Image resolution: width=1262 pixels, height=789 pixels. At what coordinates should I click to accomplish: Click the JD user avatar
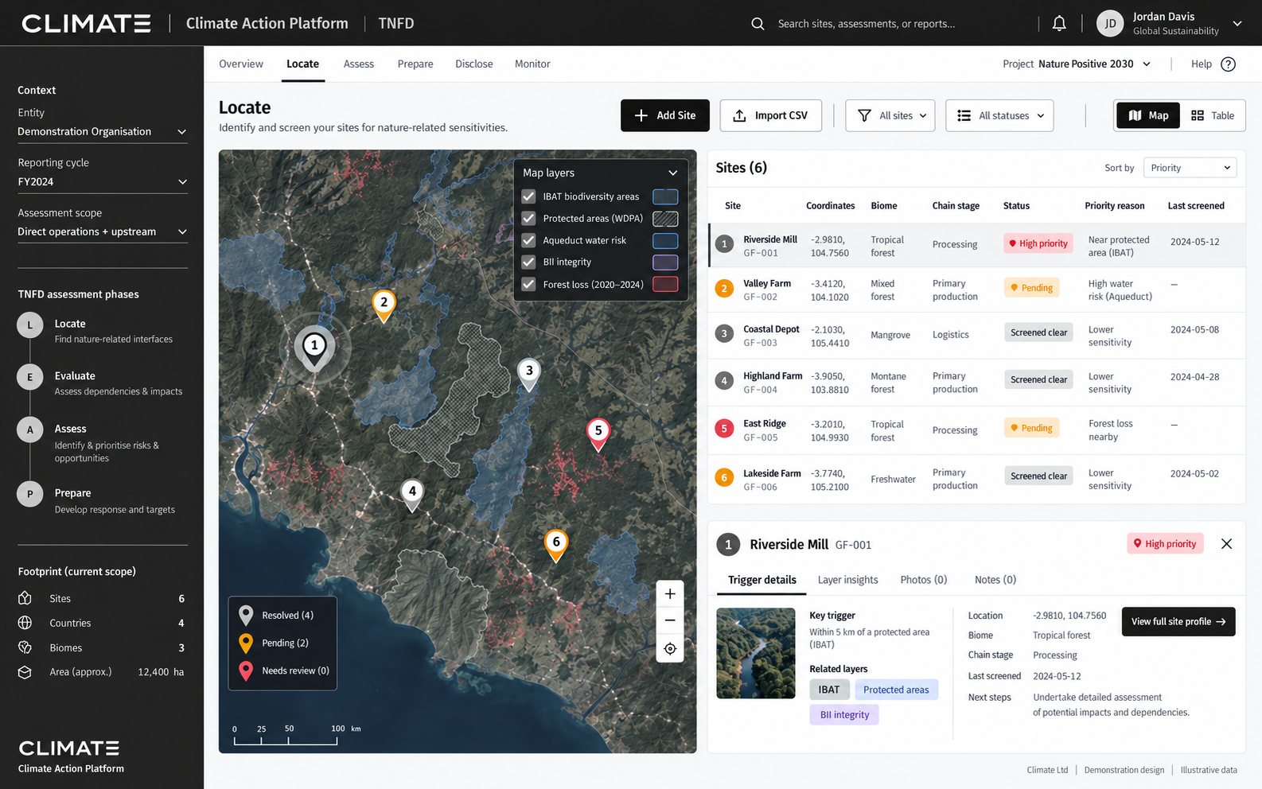pos(1110,24)
